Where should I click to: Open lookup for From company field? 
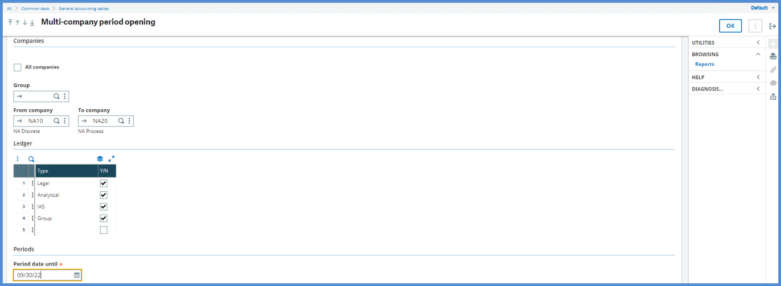pos(56,121)
